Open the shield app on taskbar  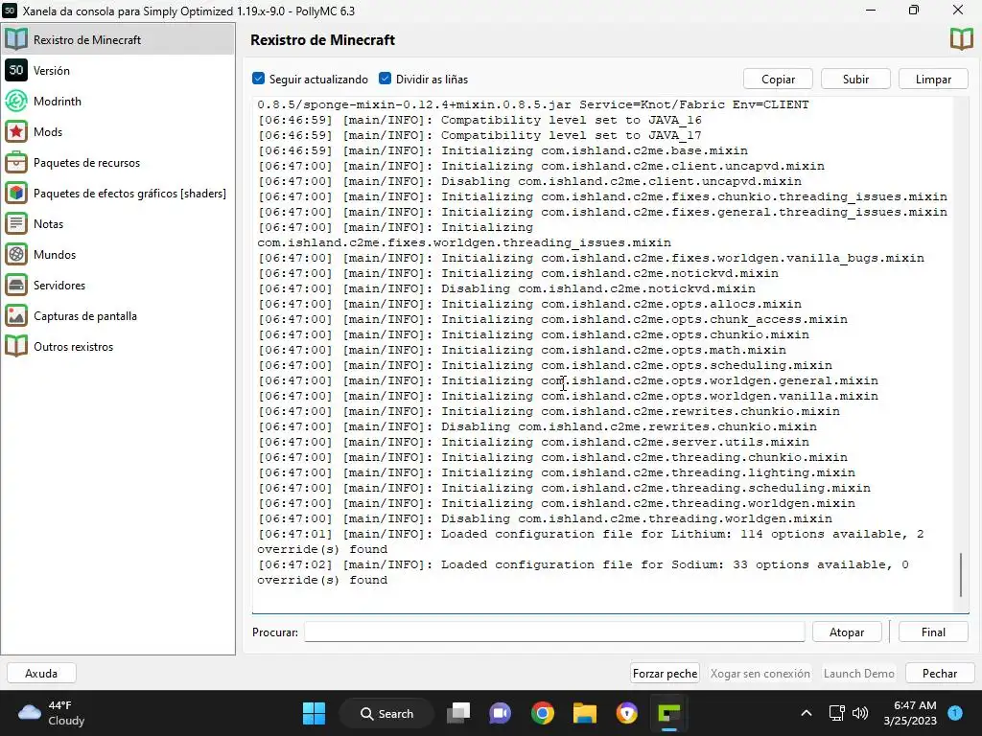point(627,713)
